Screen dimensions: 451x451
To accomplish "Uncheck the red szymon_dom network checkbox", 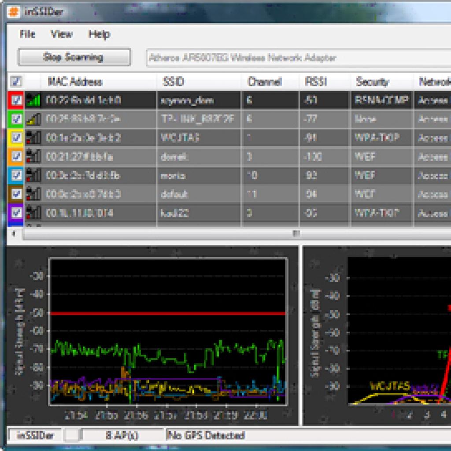I will (x=16, y=100).
